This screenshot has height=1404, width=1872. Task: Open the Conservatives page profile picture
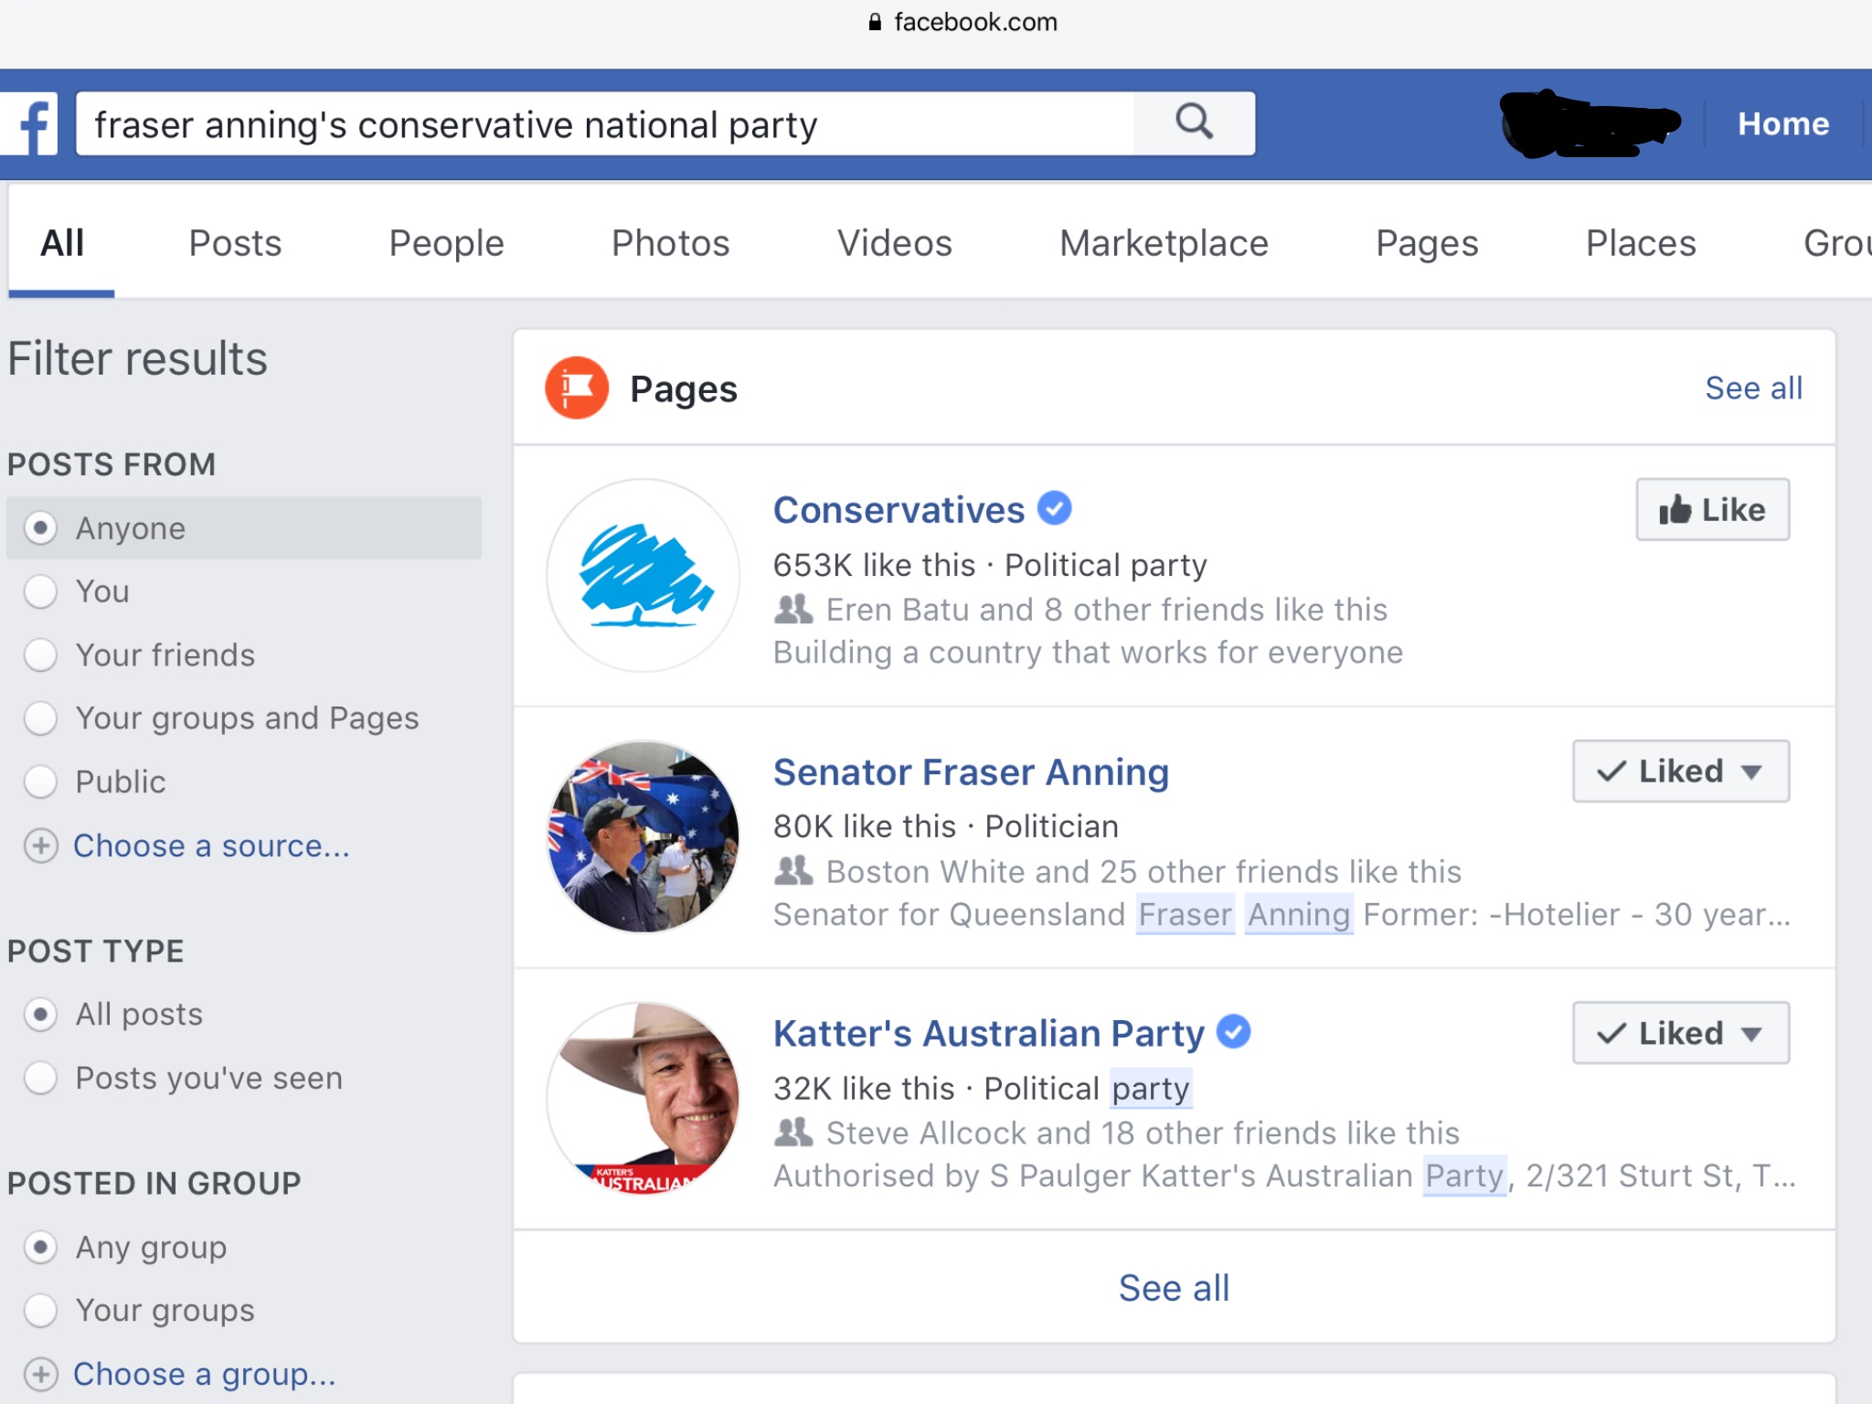coord(643,576)
